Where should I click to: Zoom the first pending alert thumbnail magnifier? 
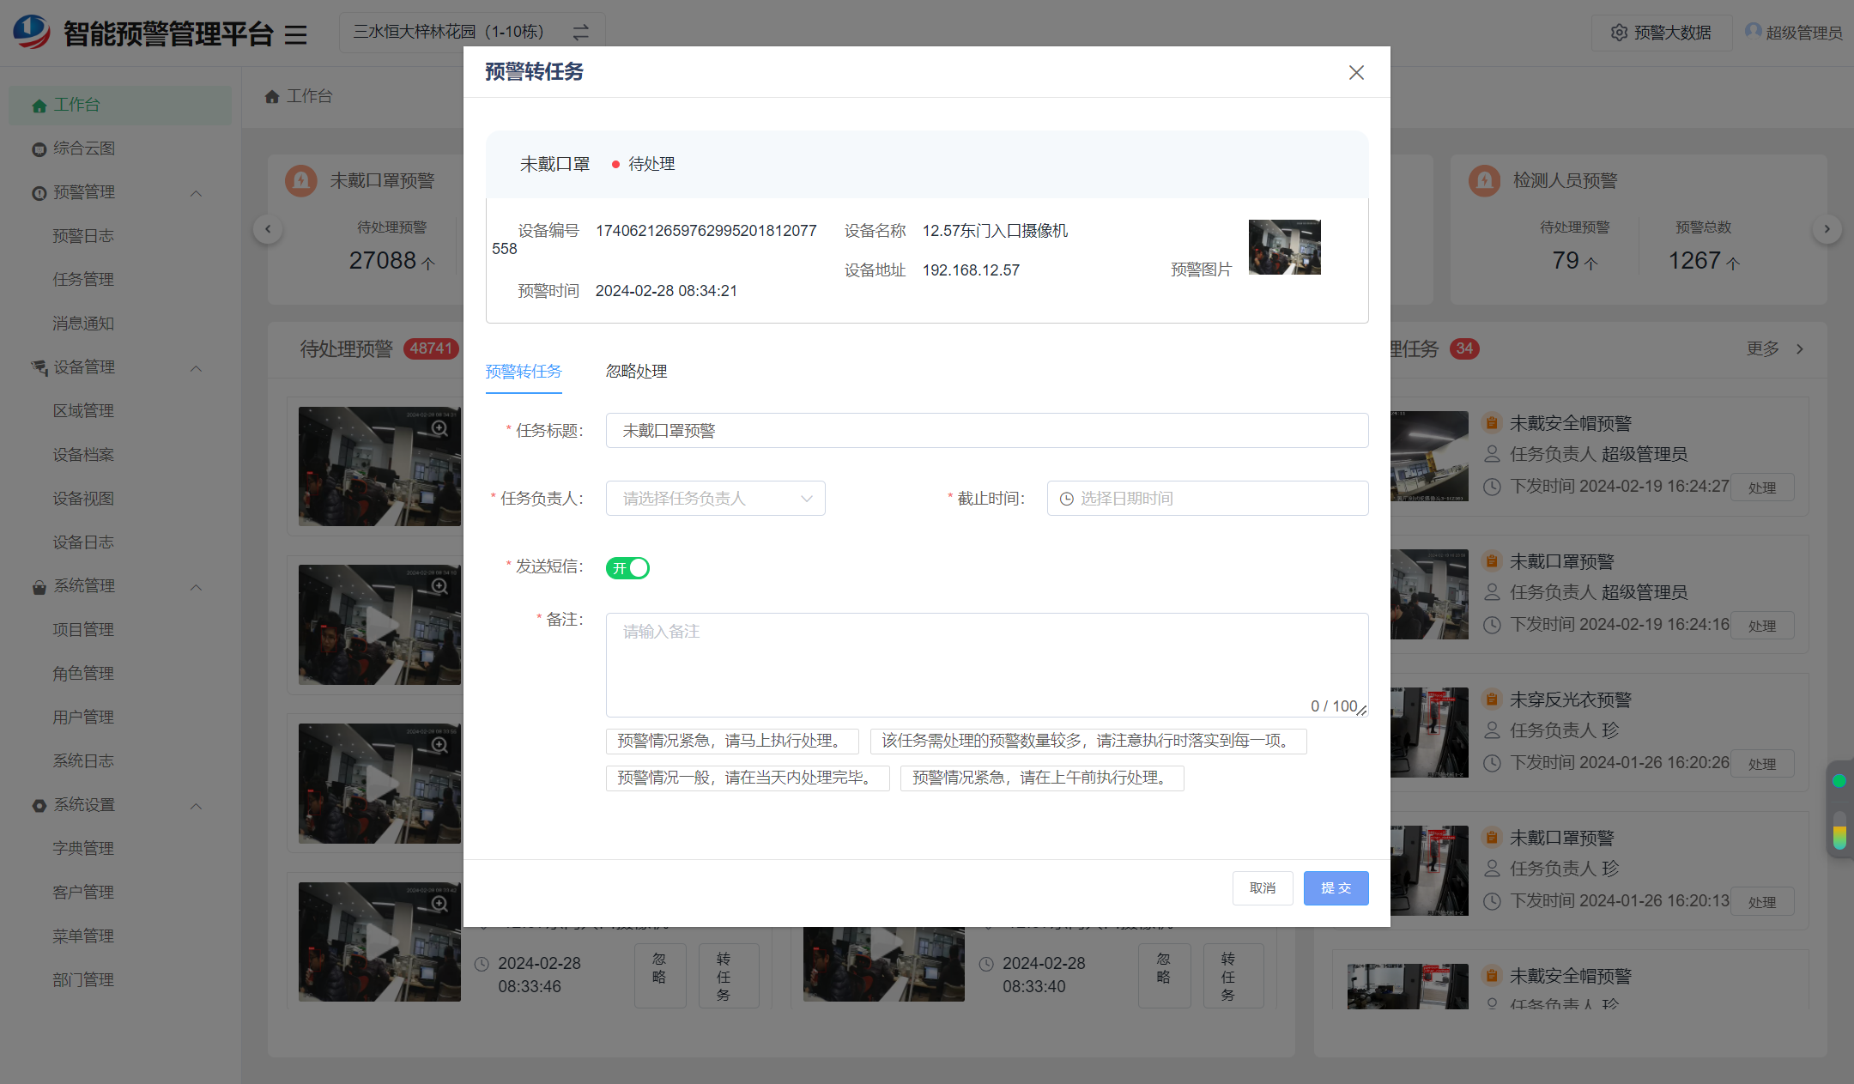[439, 427]
